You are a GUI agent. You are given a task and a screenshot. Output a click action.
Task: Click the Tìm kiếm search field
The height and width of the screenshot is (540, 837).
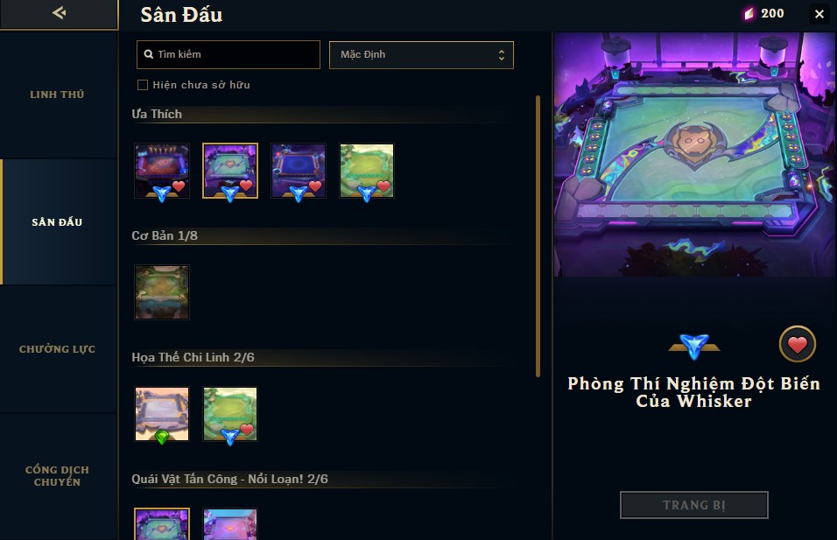click(x=229, y=54)
